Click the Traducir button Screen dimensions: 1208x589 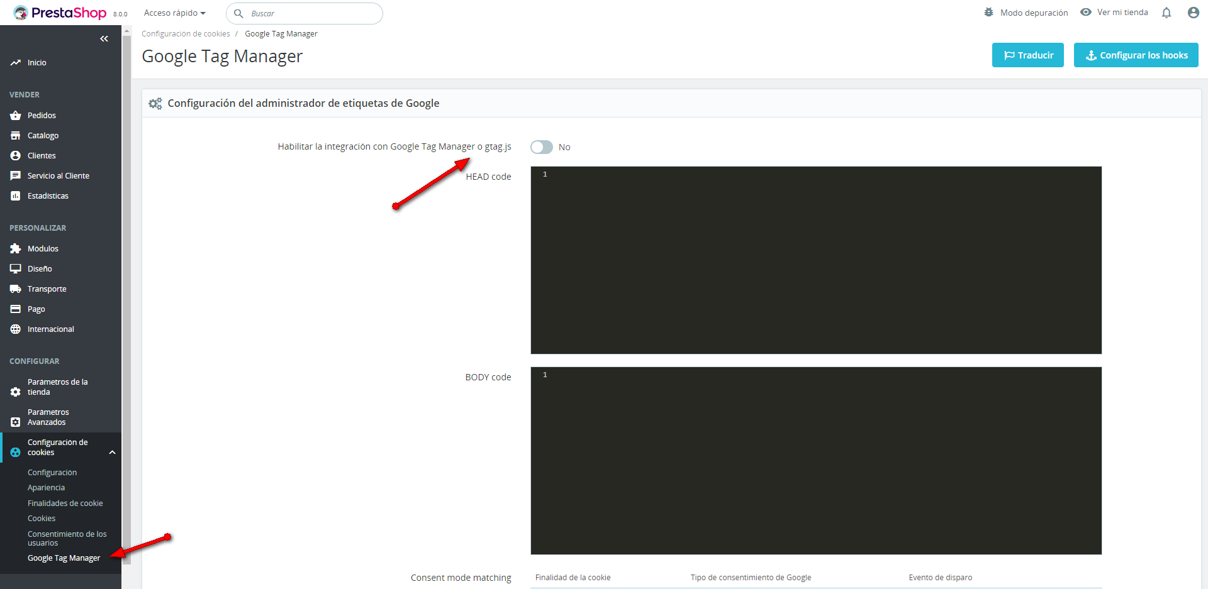1028,55
